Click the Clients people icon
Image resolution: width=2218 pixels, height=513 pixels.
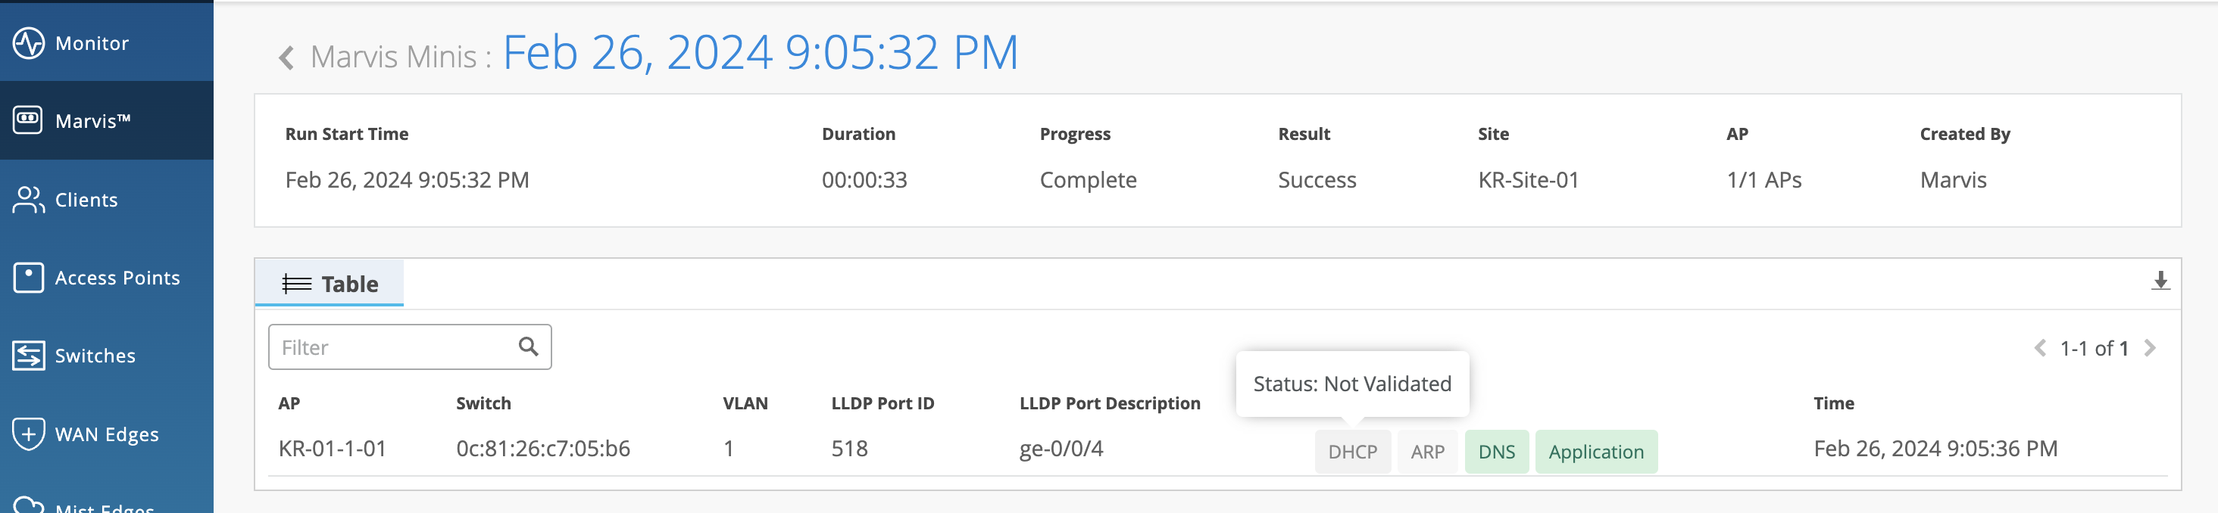pos(29,200)
